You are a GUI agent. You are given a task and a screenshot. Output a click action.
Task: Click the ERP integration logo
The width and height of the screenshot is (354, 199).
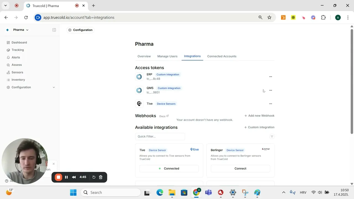139,77
